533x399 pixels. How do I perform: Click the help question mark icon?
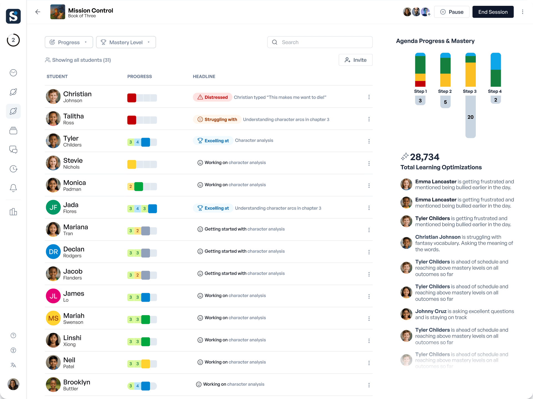pos(13,336)
